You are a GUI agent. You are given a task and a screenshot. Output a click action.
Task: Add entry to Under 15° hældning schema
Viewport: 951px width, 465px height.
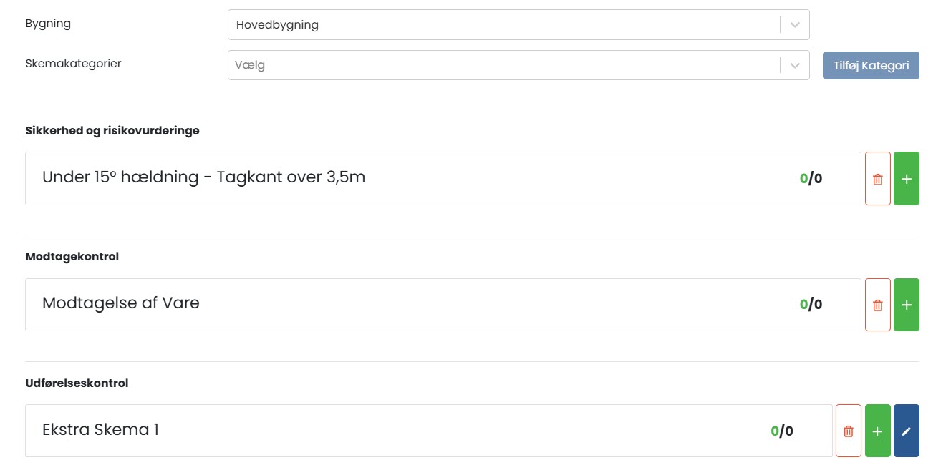pyautogui.click(x=907, y=179)
